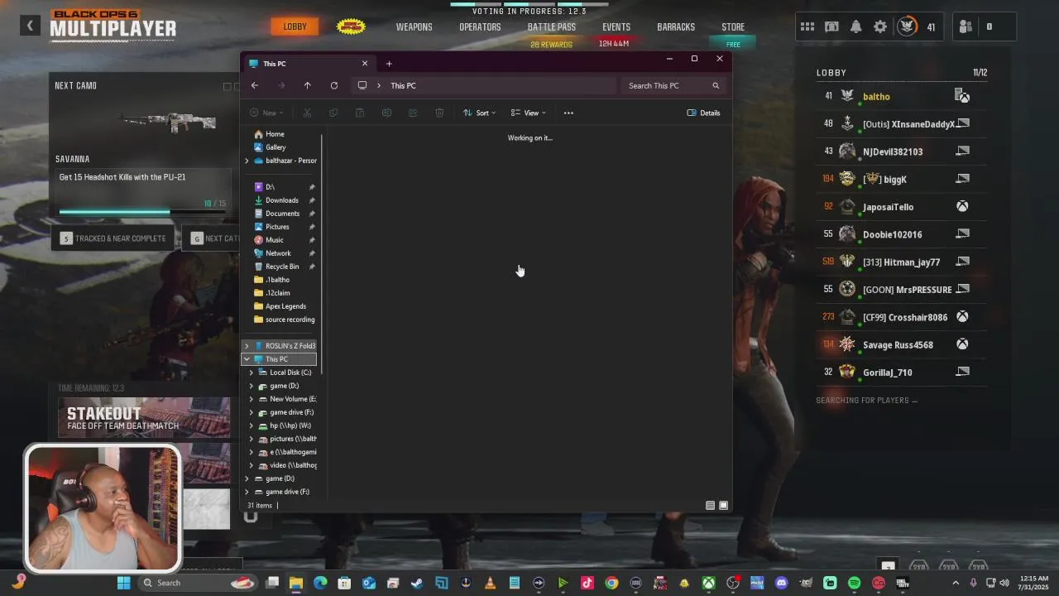Select player Doobie102016 in lobby
The width and height of the screenshot is (1059, 596).
click(900, 234)
